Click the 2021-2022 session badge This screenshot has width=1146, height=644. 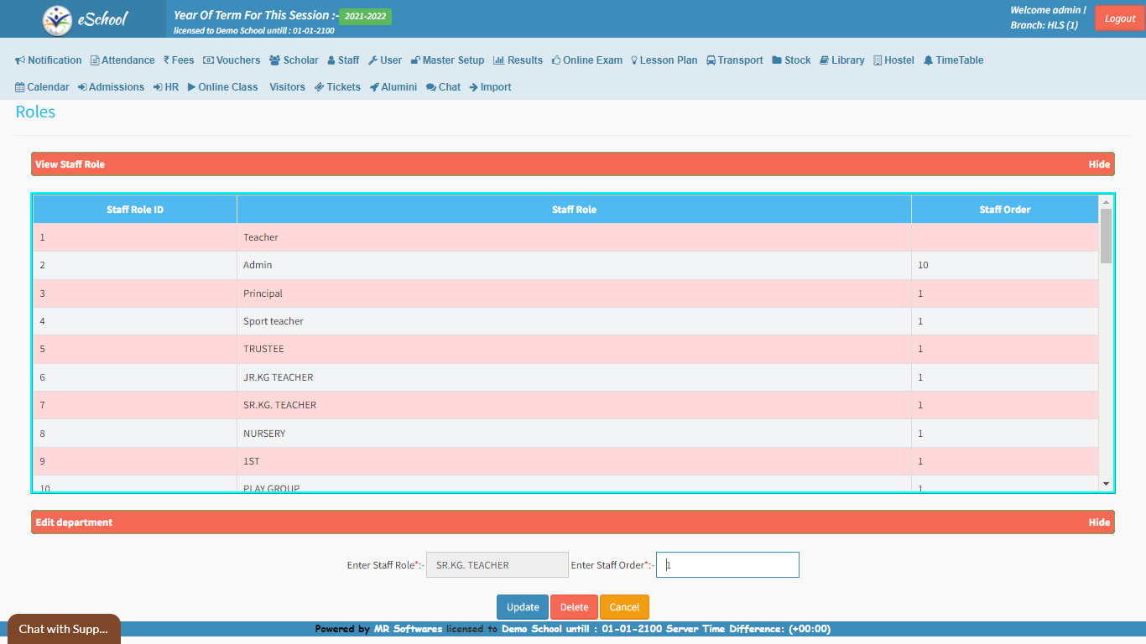pyautogui.click(x=365, y=17)
